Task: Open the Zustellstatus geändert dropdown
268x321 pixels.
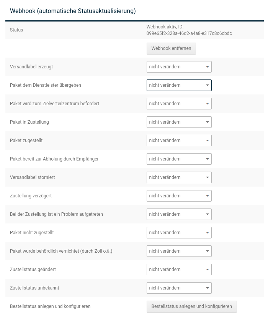Action: click(x=179, y=270)
